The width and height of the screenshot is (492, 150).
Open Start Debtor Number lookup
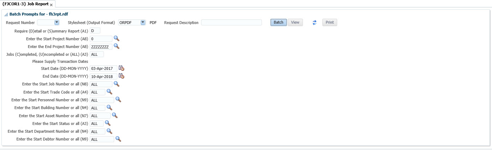118,139
